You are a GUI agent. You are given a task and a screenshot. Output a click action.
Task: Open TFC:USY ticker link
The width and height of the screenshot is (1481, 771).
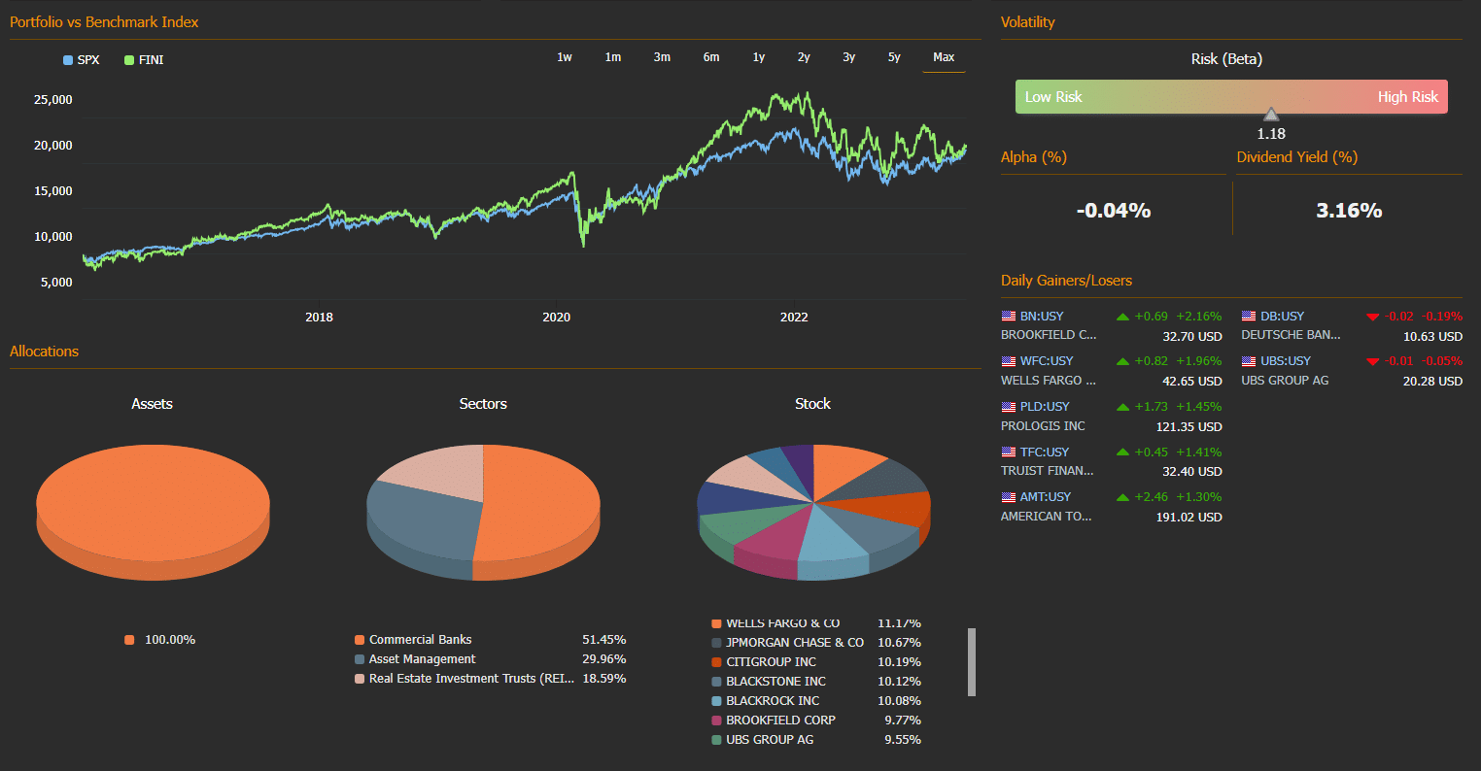click(1045, 452)
